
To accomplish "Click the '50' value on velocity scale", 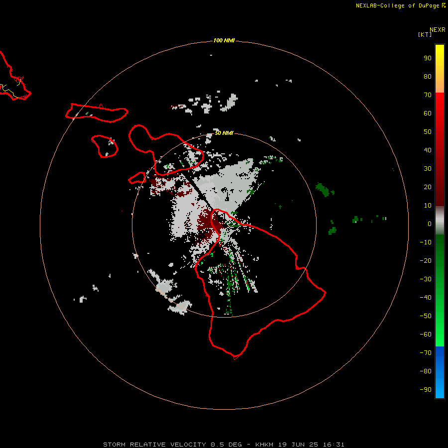I will [x=428, y=132].
